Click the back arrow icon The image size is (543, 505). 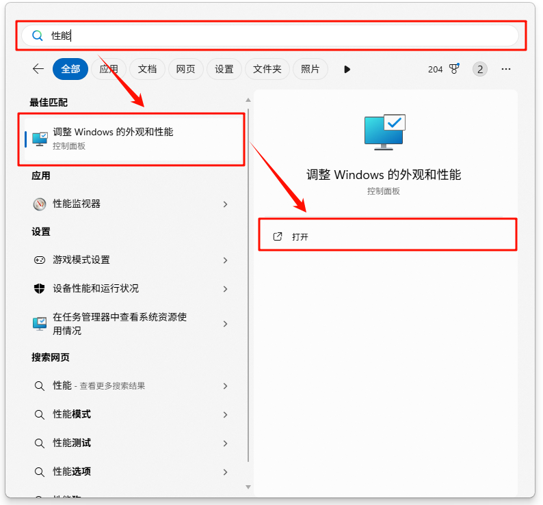(38, 69)
